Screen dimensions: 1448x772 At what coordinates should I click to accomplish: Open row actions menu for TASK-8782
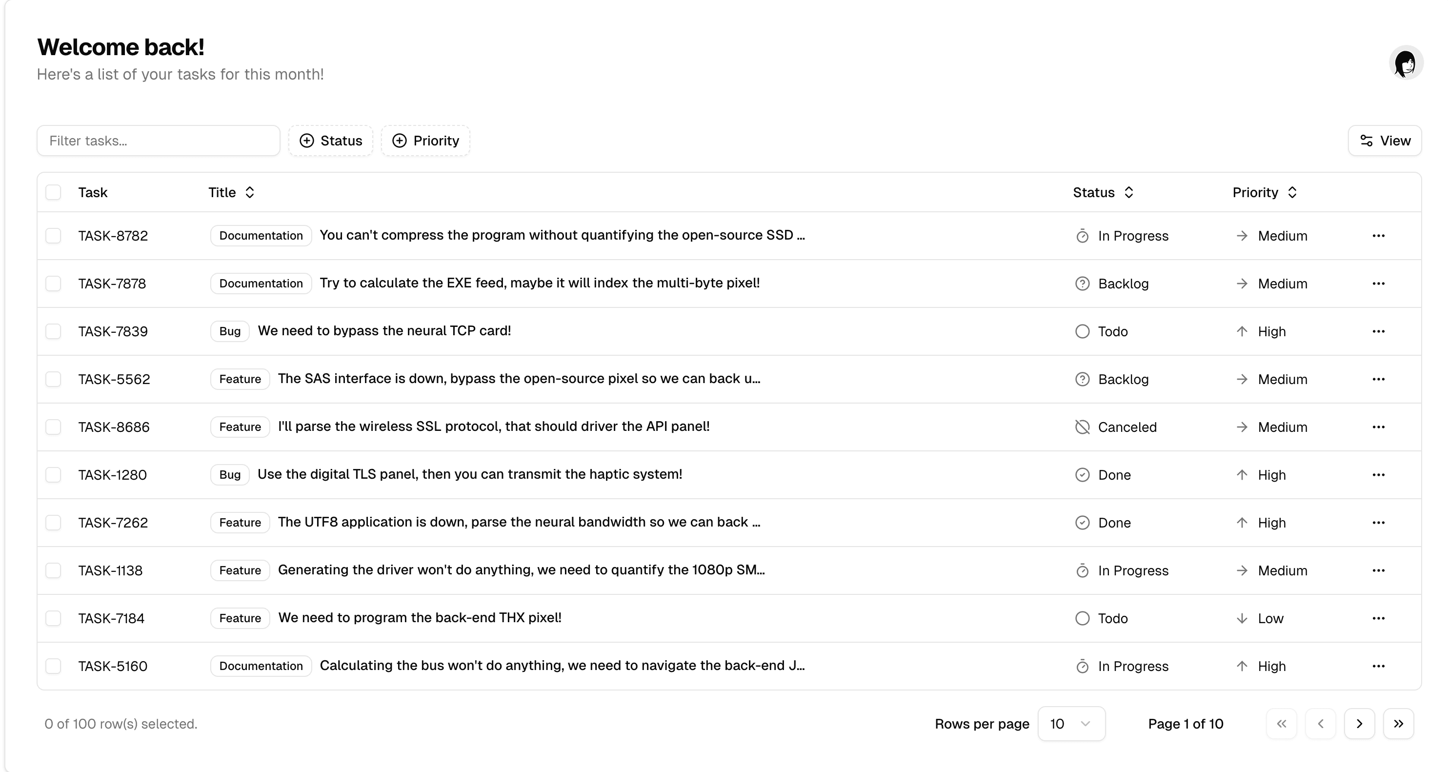[1378, 236]
